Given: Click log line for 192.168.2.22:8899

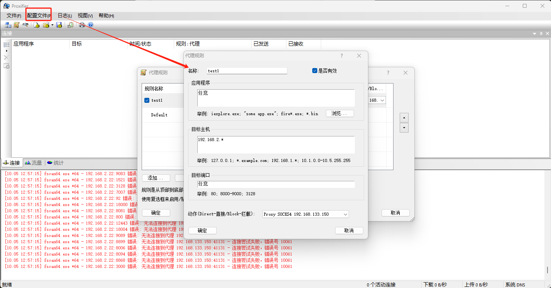Looking at the screenshot, I should pyautogui.click(x=148, y=242).
